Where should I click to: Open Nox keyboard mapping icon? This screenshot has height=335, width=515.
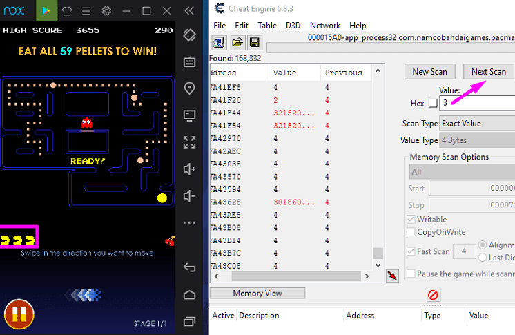point(190,61)
